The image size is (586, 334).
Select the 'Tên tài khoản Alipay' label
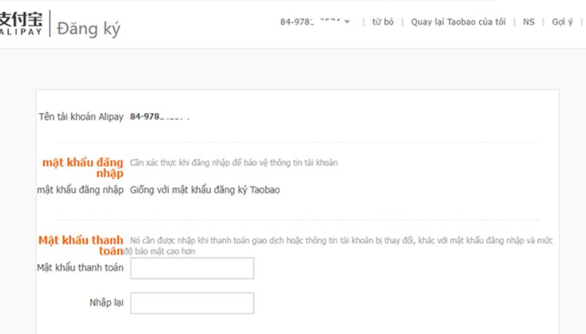point(81,117)
